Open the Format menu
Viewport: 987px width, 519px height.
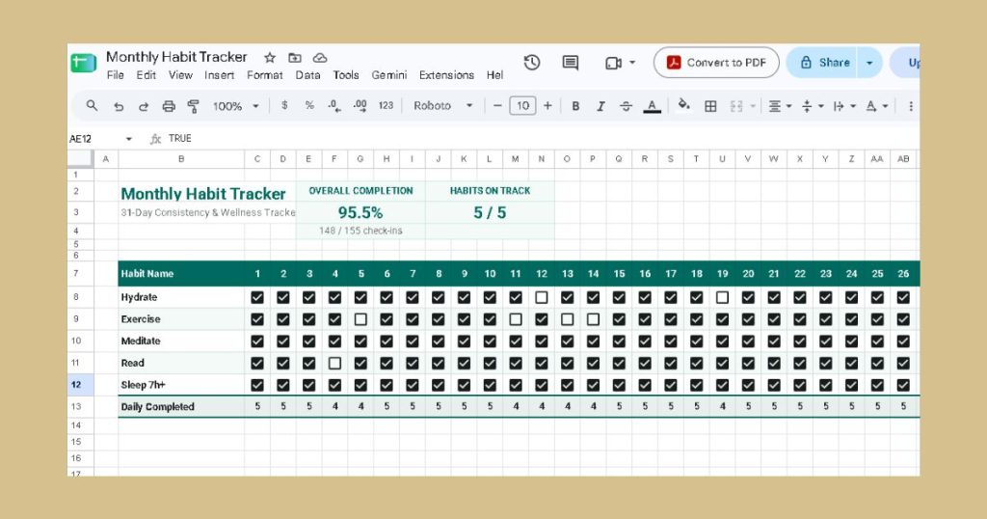(264, 75)
